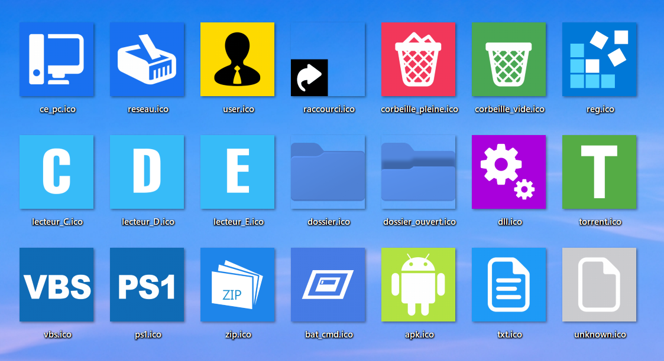Click the purple dll.ico gears icon
Viewport: 664px width, 361px height.
click(509, 172)
